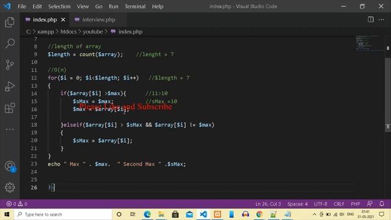Viewport: 391px width, 220px height.
Task: Show hidden system tray icons
Action: [315, 215]
